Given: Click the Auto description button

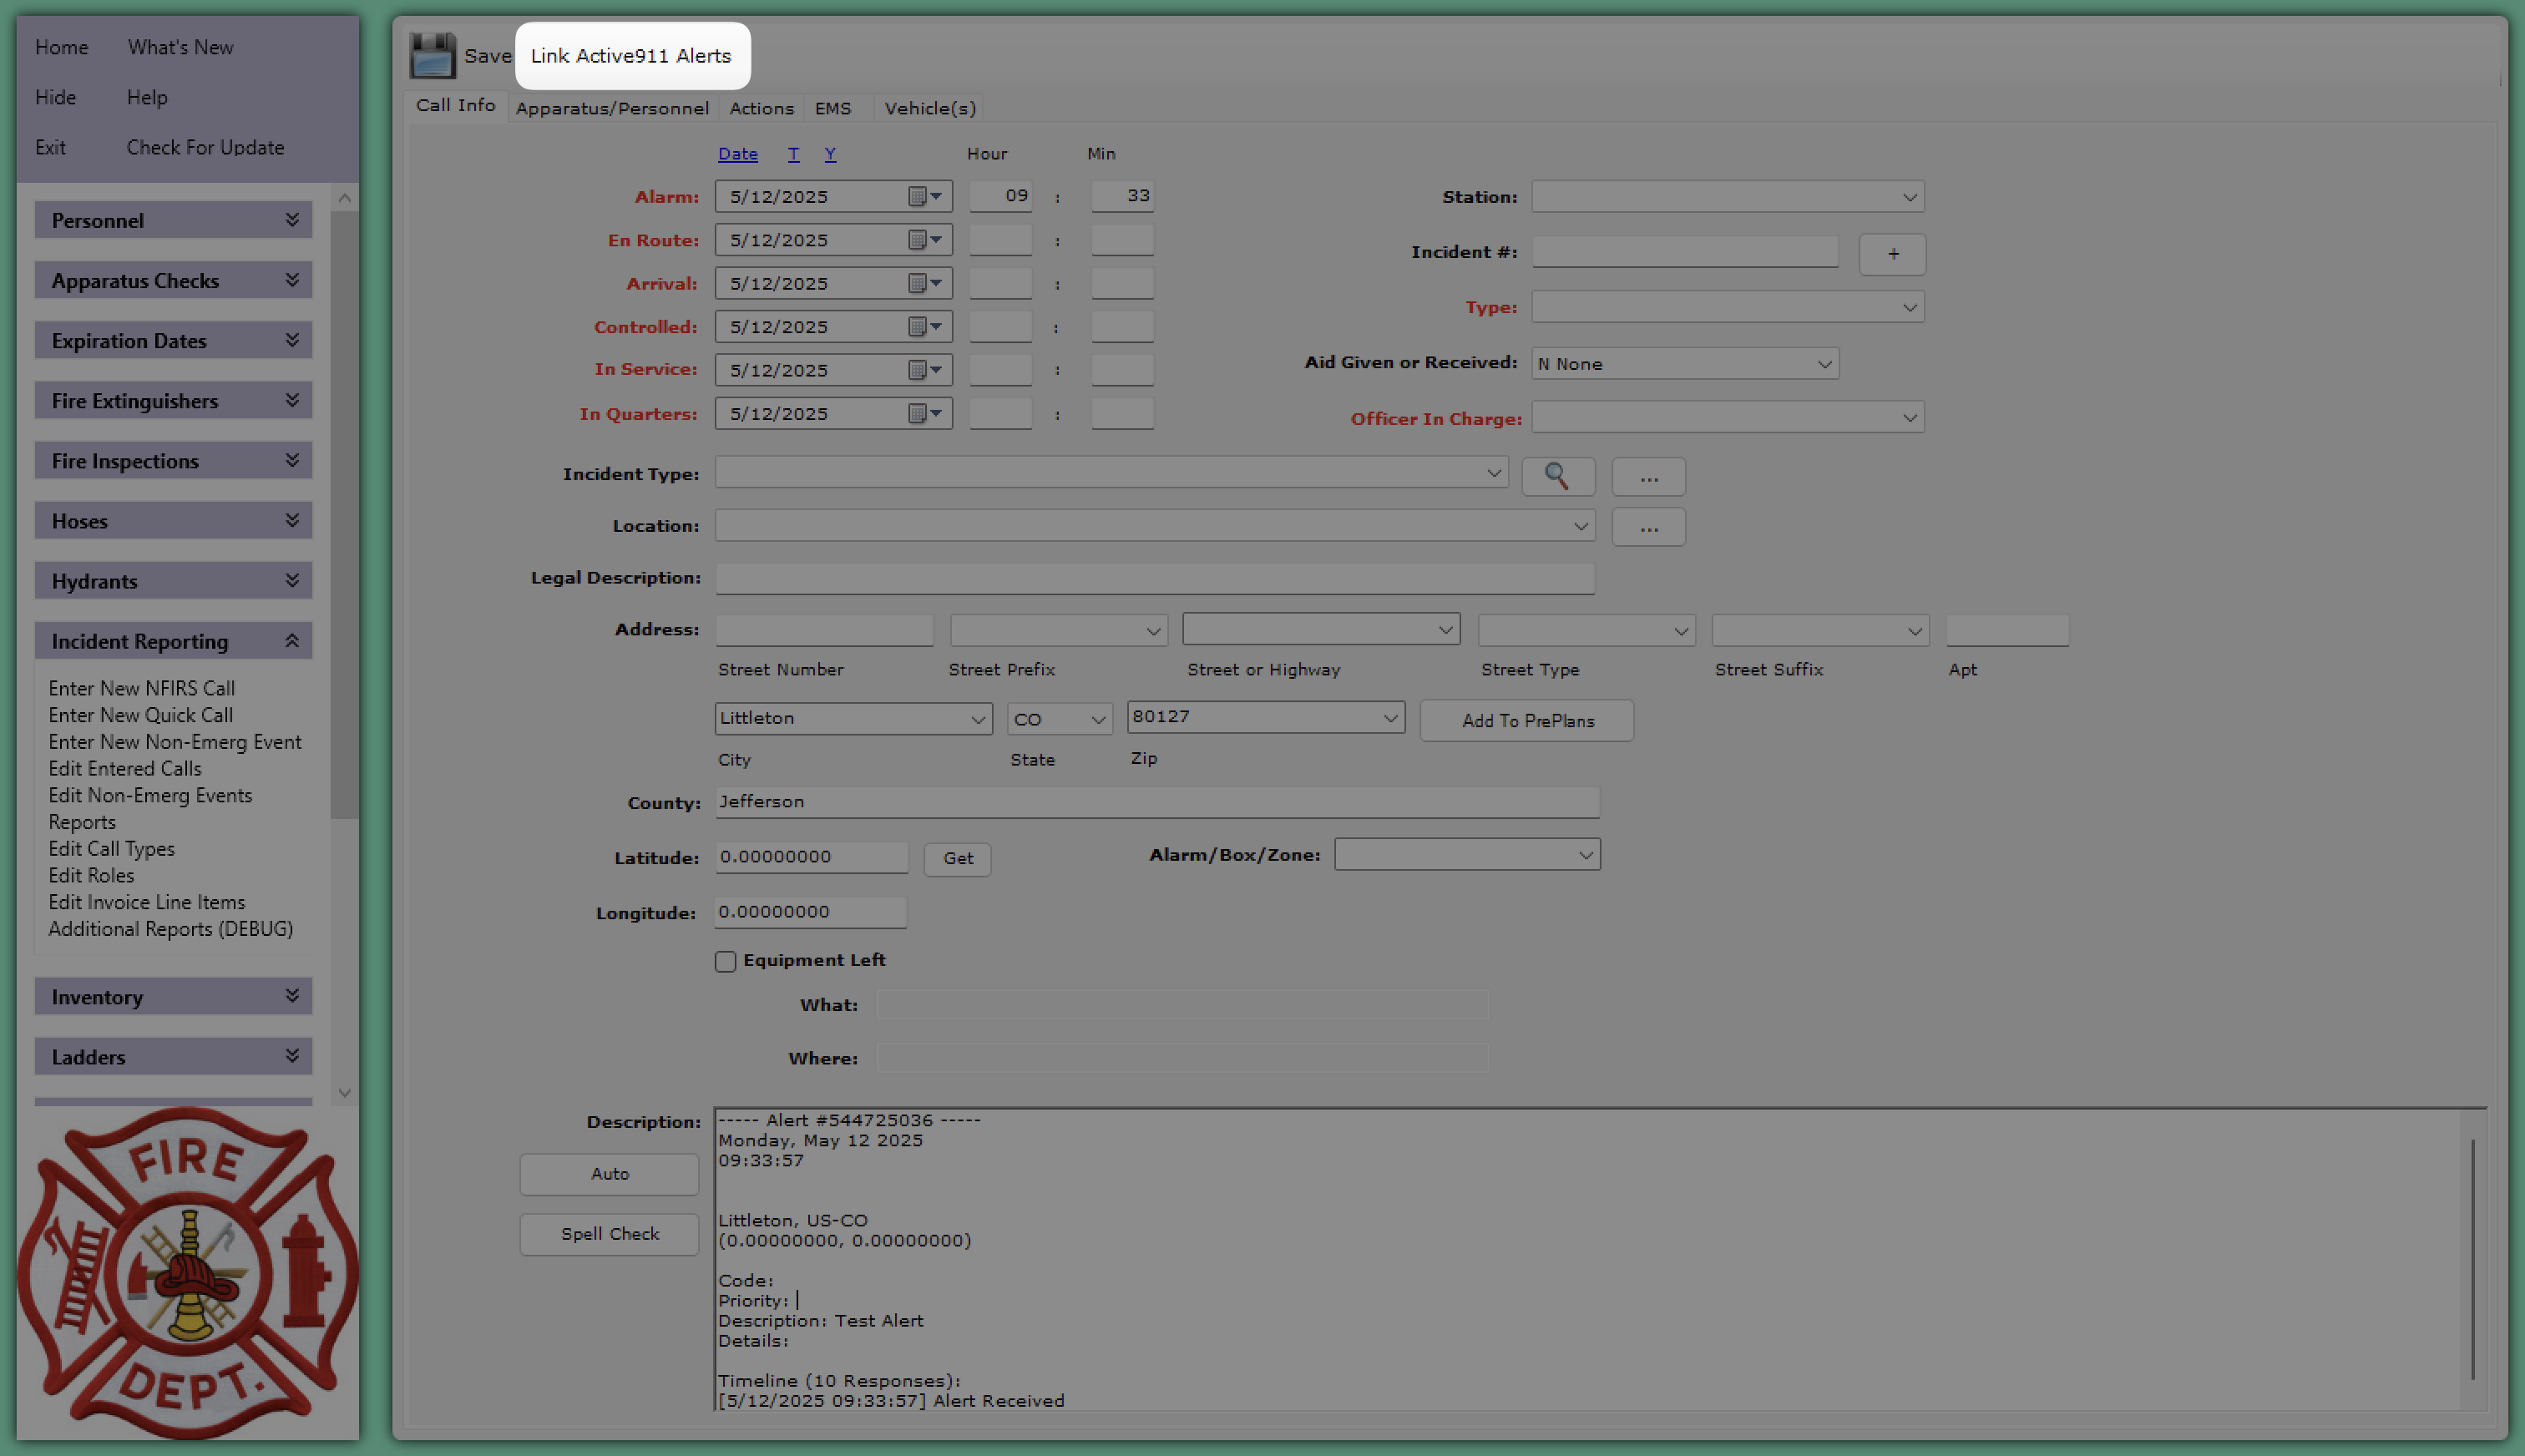Looking at the screenshot, I should [x=609, y=1174].
